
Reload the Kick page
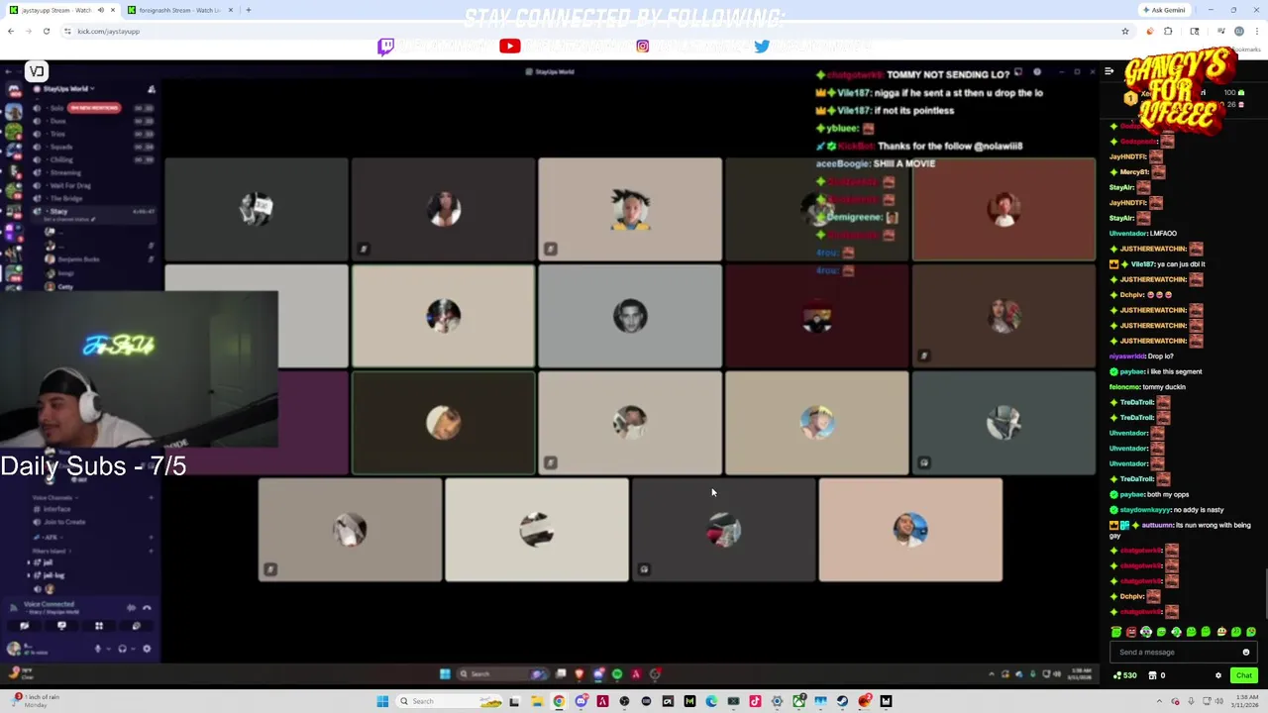pyautogui.click(x=46, y=31)
